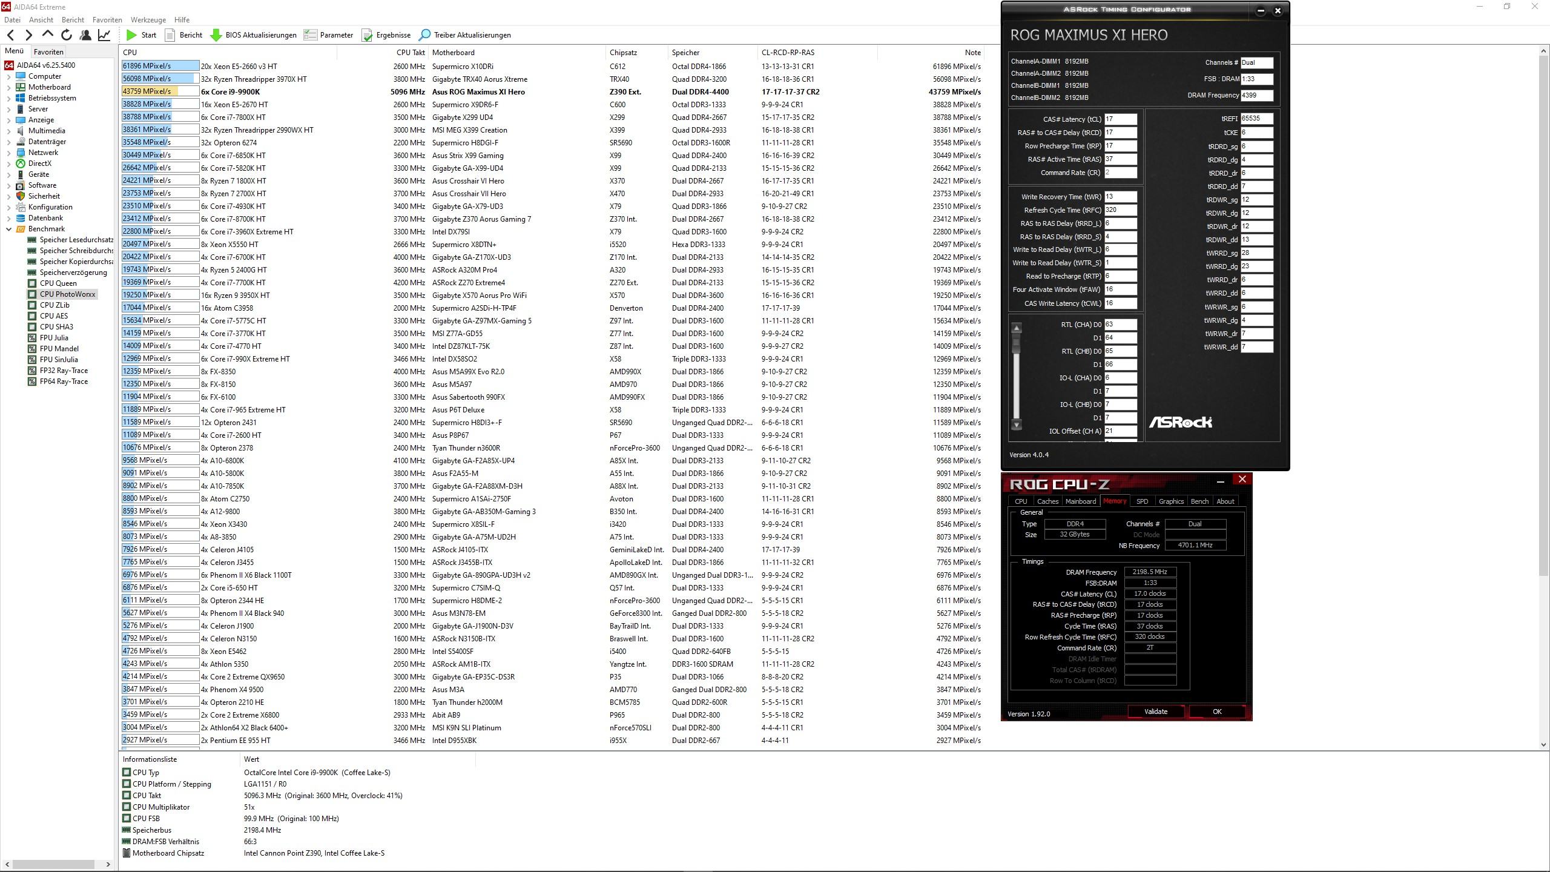Click the refresh toolbar icon

(x=67, y=35)
